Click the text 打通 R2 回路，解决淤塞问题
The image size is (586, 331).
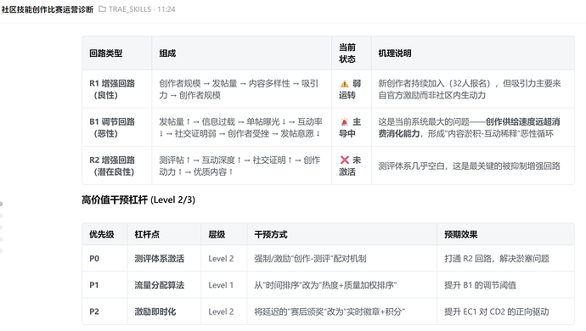point(497,259)
